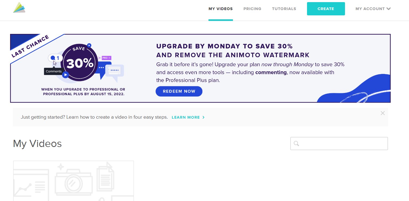Image resolution: width=409 pixels, height=201 pixels.
Task: Click the Redeem Now button
Action: point(179,91)
